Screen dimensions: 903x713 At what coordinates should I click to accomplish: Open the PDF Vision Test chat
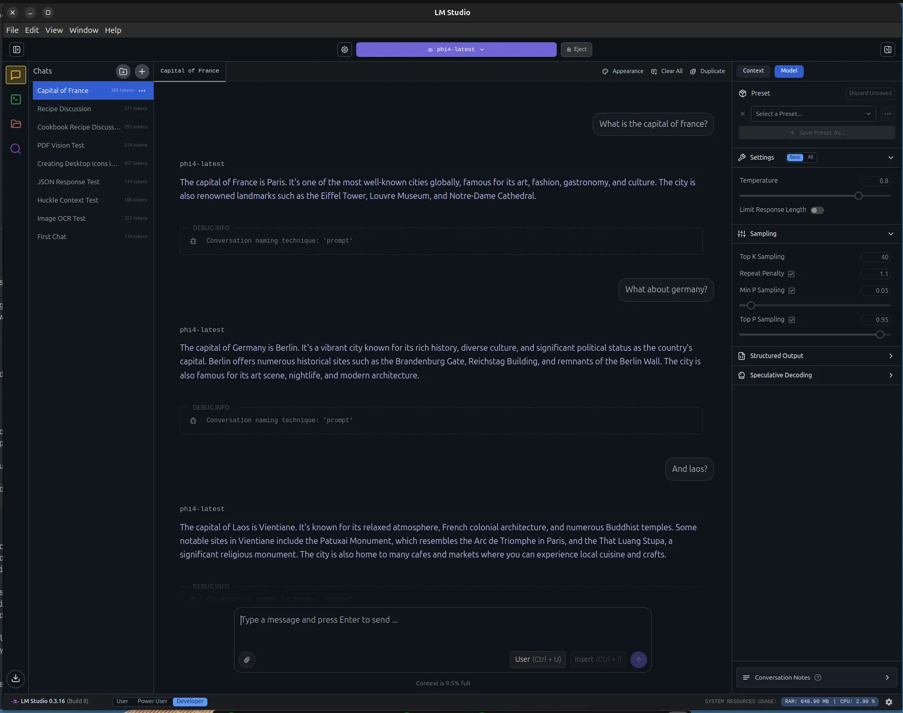[93, 146]
